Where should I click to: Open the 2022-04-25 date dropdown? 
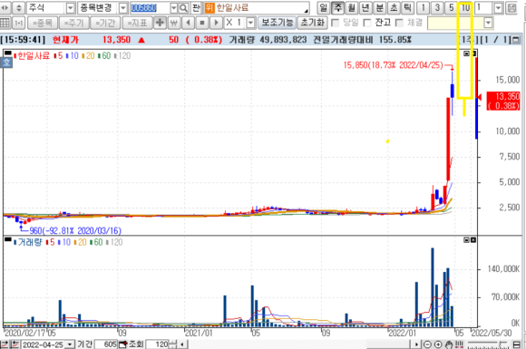pyautogui.click(x=70, y=344)
